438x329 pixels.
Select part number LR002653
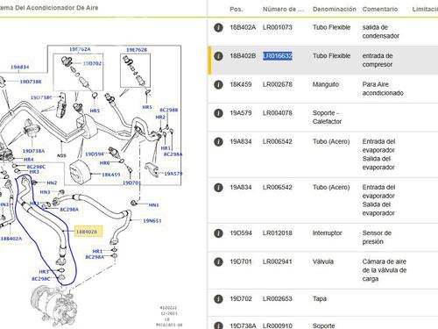[278, 299]
